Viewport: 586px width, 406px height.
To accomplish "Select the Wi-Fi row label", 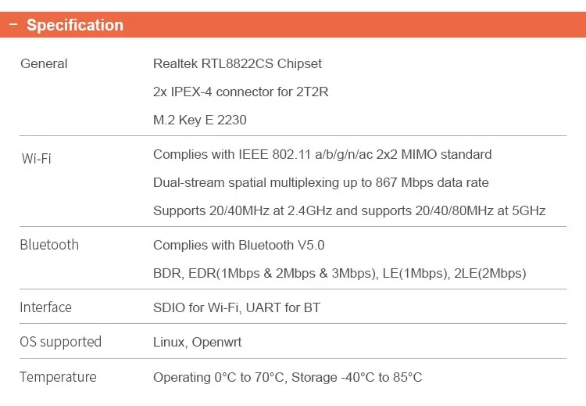I will point(36,159).
